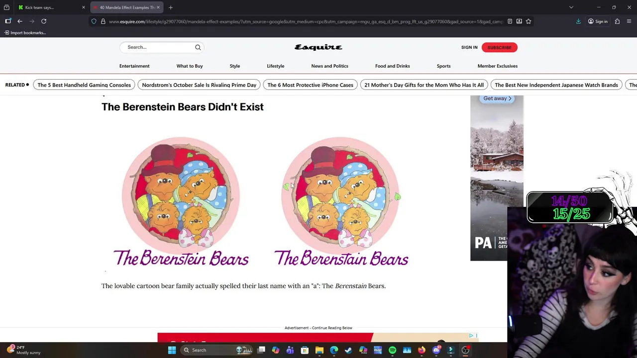Open the Sports menu

[x=443, y=66]
